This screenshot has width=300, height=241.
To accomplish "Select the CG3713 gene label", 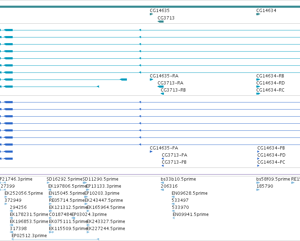I will click(x=166, y=18).
